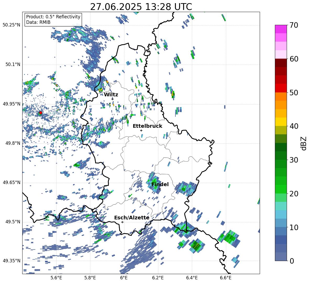
Task: Click the 70 label on the colorbar
Action: pyautogui.click(x=294, y=25)
